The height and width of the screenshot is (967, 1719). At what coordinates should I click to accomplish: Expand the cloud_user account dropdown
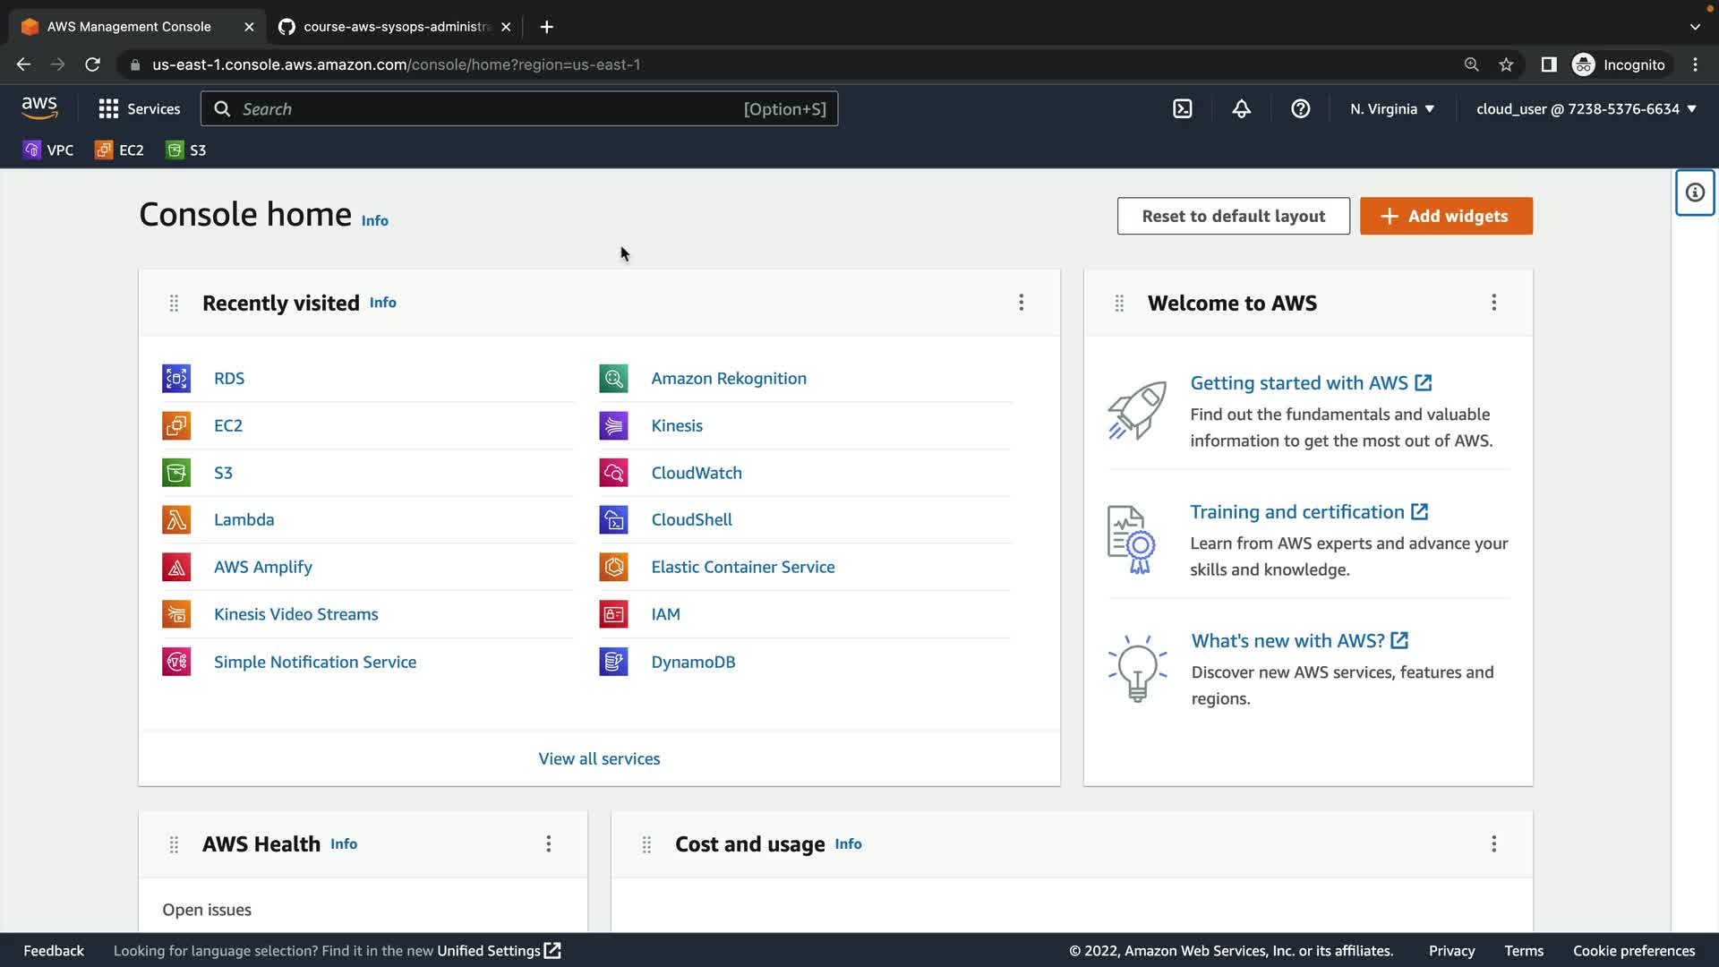click(x=1586, y=109)
